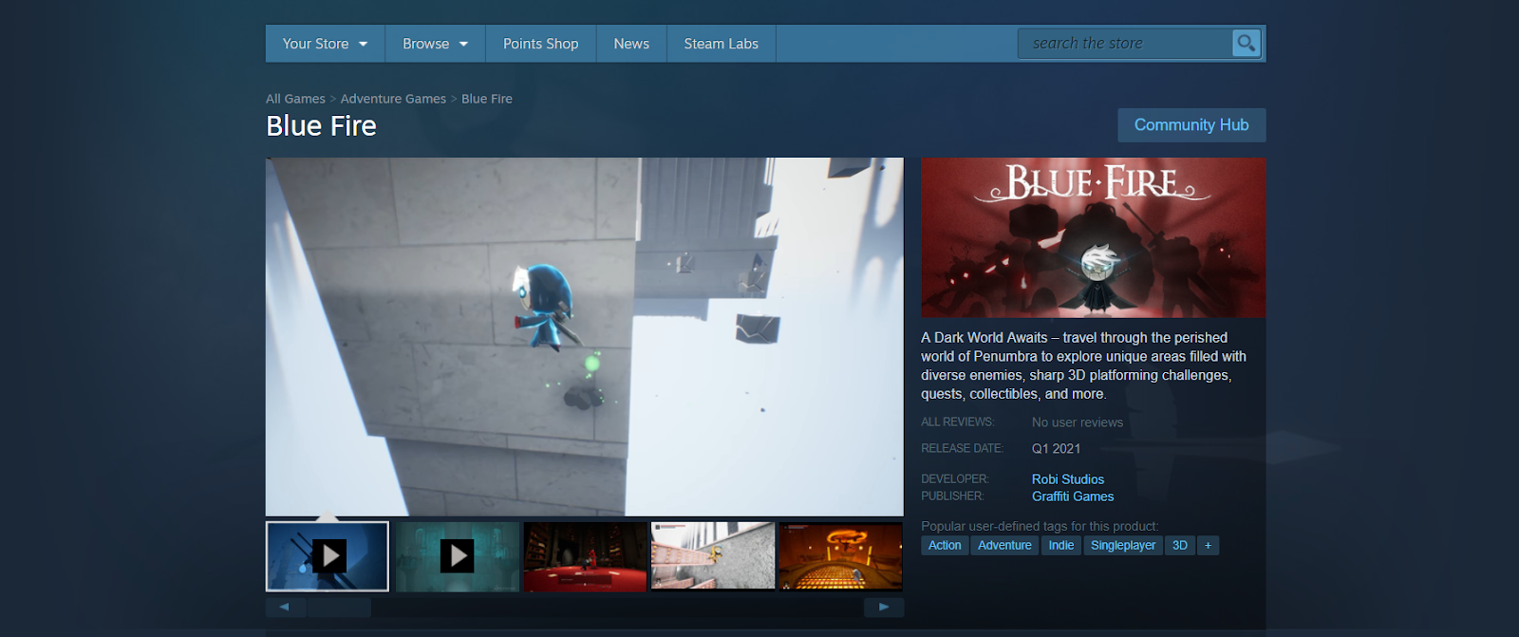Click Blue Fire breadcrumb link

487,99
